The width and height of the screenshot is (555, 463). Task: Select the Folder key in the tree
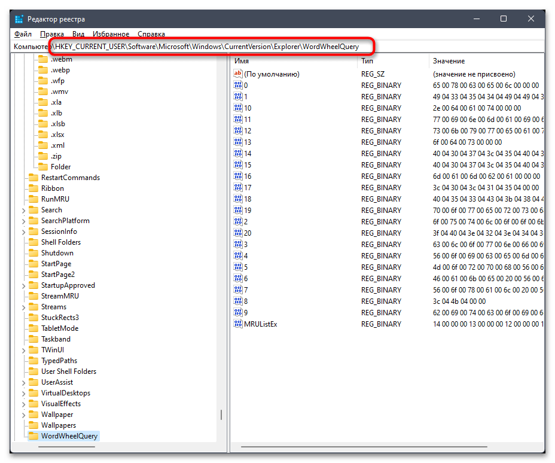point(60,167)
